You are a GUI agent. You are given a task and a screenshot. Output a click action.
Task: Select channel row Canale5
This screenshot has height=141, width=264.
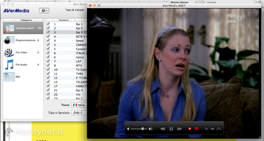pyautogui.click(x=66, y=49)
